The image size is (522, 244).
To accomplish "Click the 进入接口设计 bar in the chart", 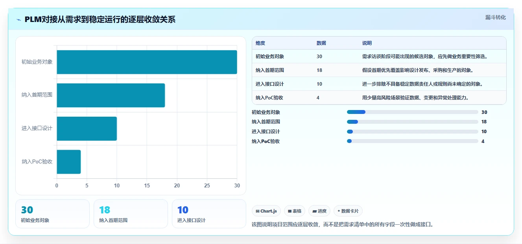I will [87, 128].
